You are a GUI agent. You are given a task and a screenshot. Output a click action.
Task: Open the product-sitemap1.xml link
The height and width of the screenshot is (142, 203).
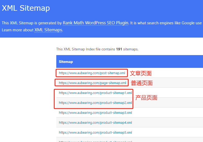point(95,93)
